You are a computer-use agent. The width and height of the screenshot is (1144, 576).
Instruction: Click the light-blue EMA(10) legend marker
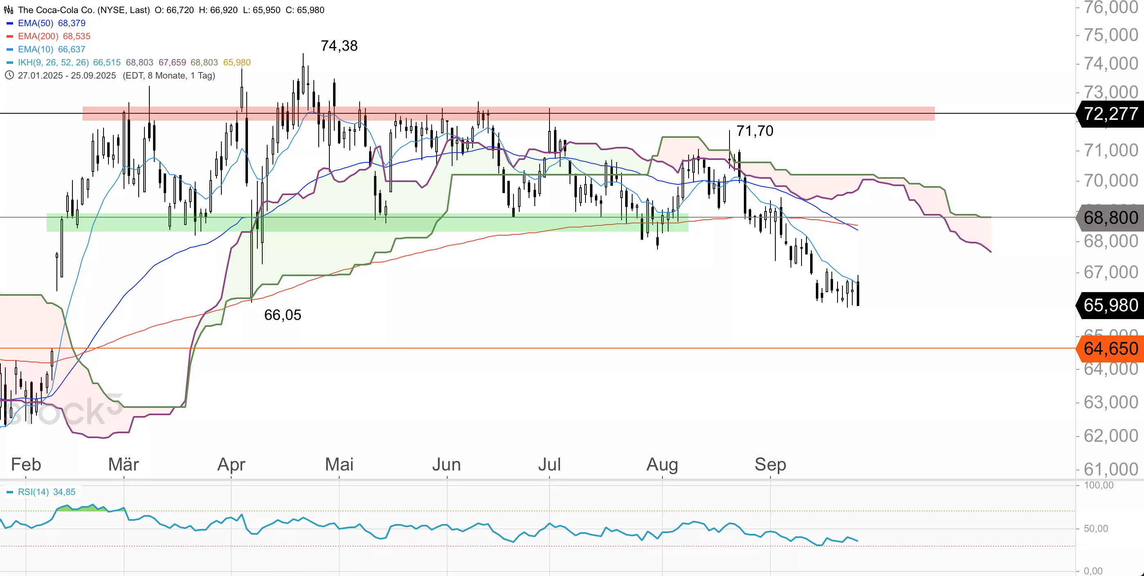[10, 49]
